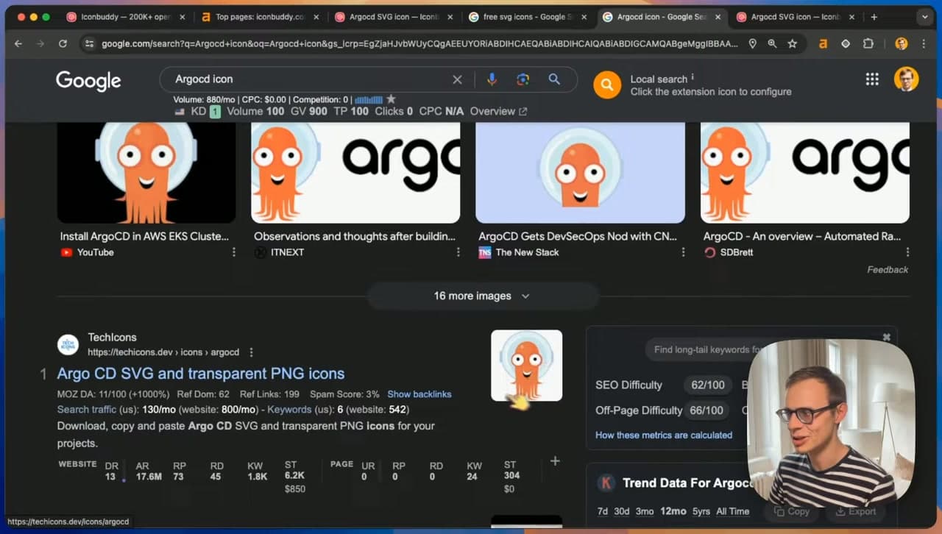Click the Keywords link under TechIcons result
This screenshot has height=534, width=942.
coord(289,409)
